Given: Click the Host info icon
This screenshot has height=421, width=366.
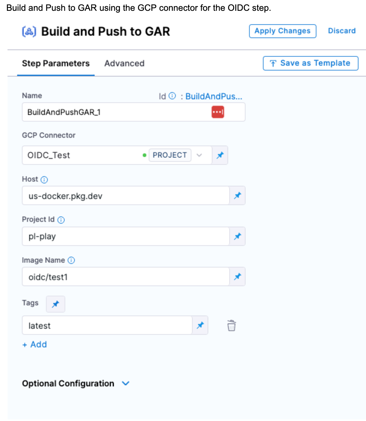Looking at the screenshot, I should pos(44,180).
